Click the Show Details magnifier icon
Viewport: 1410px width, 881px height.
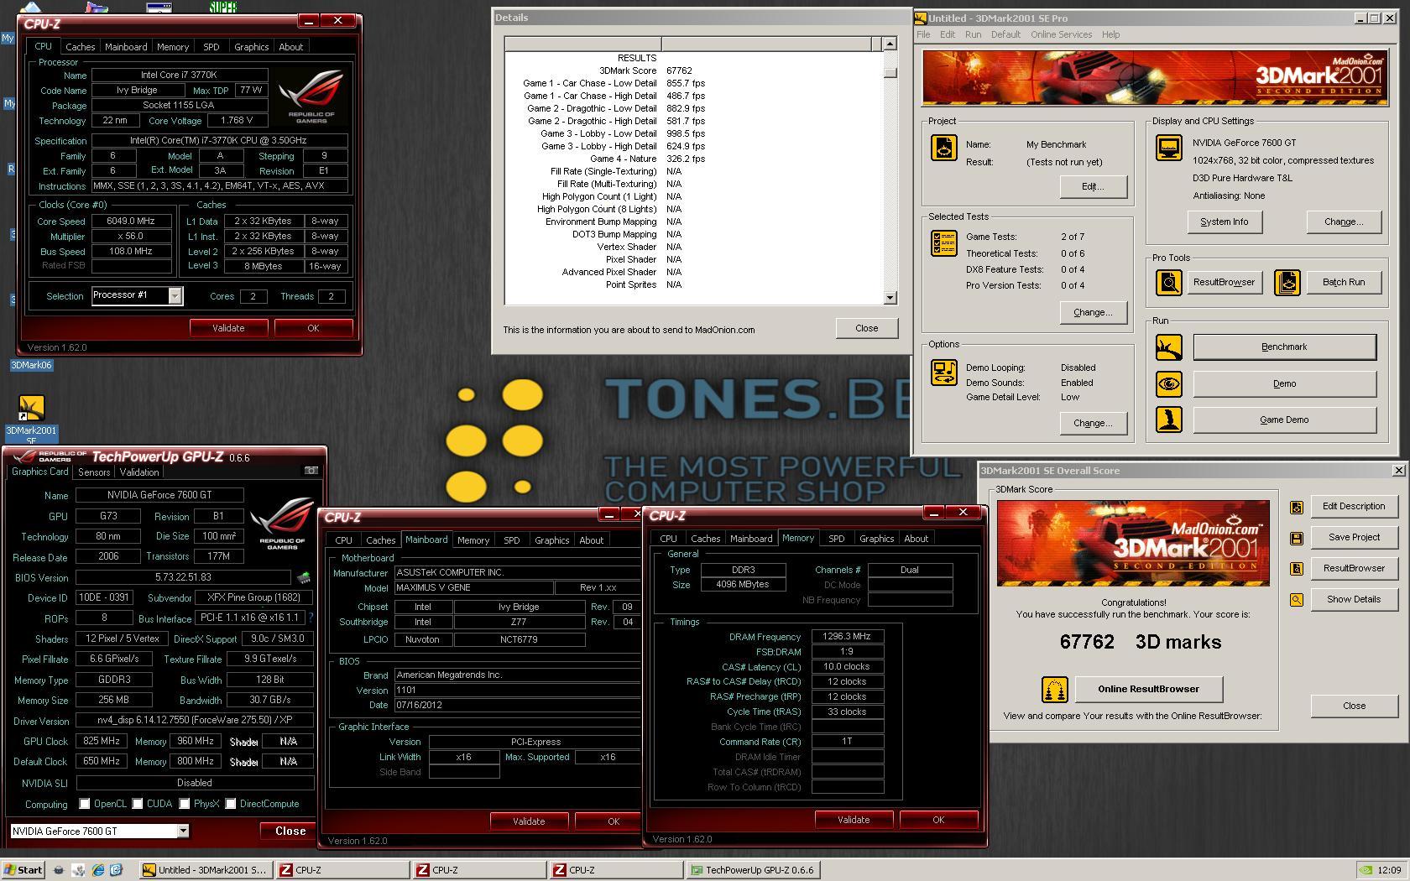pyautogui.click(x=1297, y=600)
